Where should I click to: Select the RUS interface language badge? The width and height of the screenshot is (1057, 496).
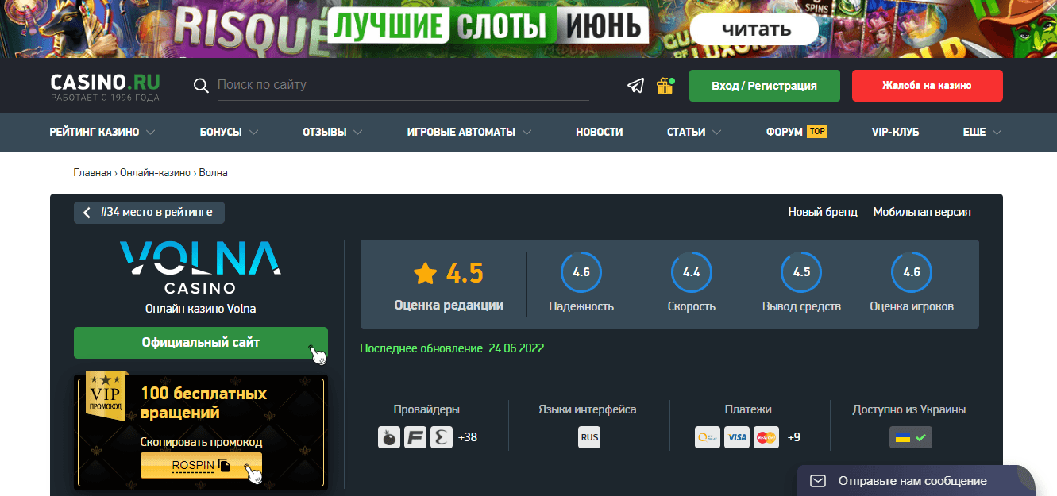point(589,437)
